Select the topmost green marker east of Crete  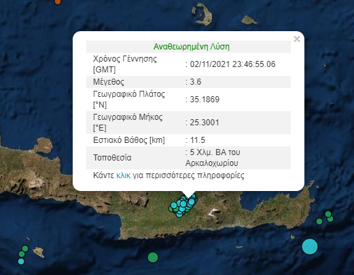pos(328,214)
